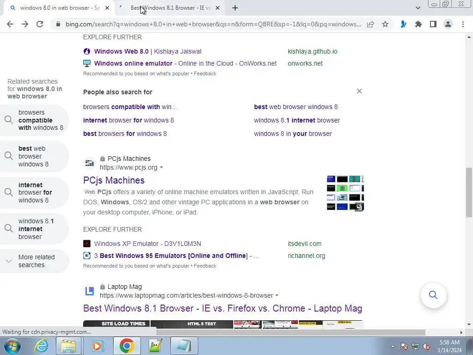Open Windows Explorer folder from taskbar
473x355 pixels.
click(x=68, y=346)
